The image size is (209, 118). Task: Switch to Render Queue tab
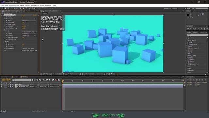tap(5, 77)
